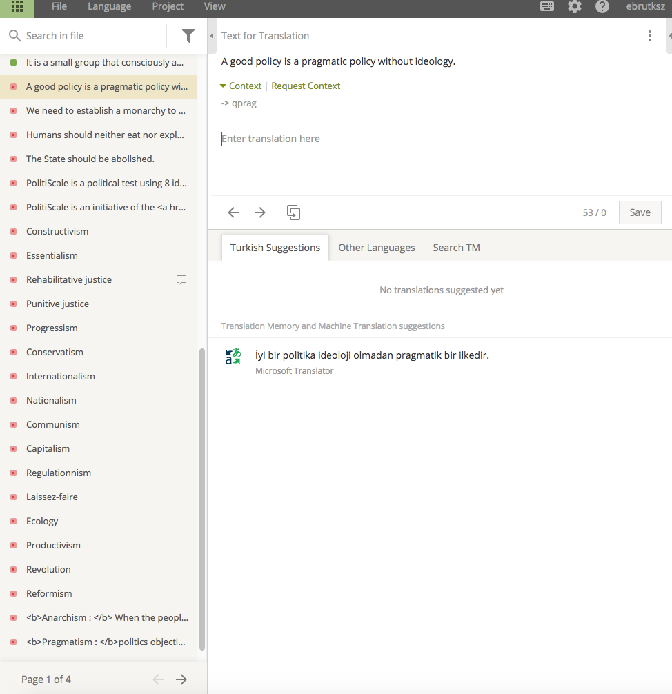This screenshot has height=694, width=672.
Task: Select the Anarchism definition string
Action: pyautogui.click(x=98, y=617)
